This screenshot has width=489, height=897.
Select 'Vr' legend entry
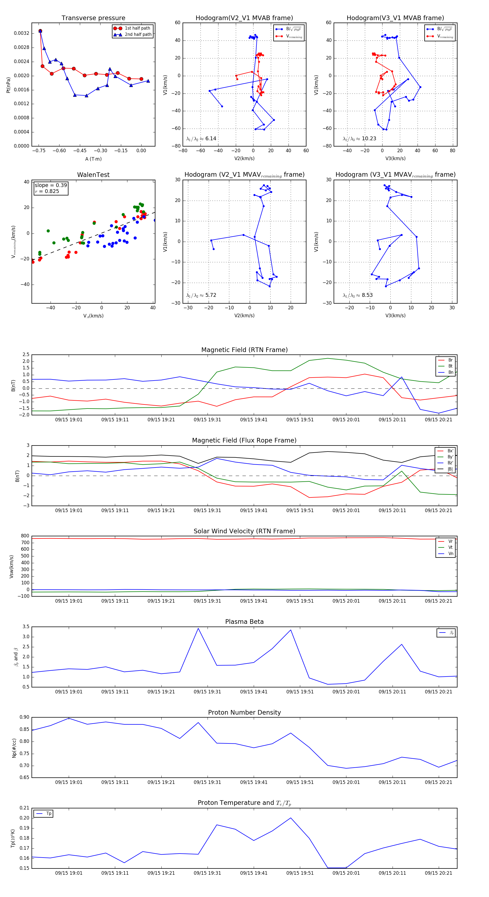click(x=446, y=541)
